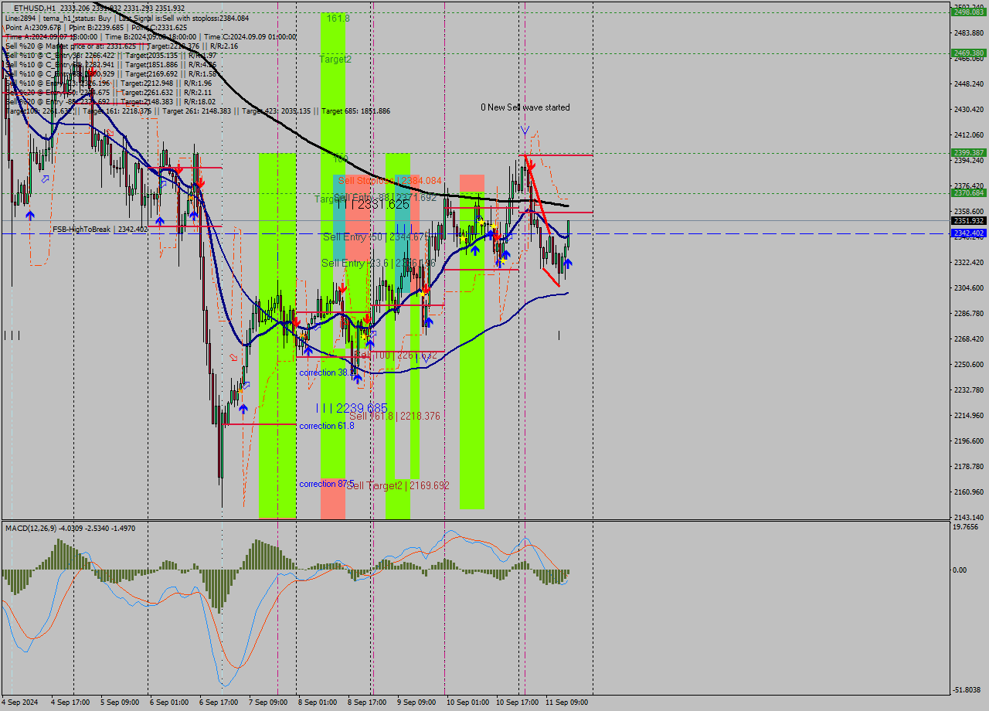This screenshot has height=711, width=989.
Task: Click the 2143.140 value on price axis
Action: pos(968,517)
